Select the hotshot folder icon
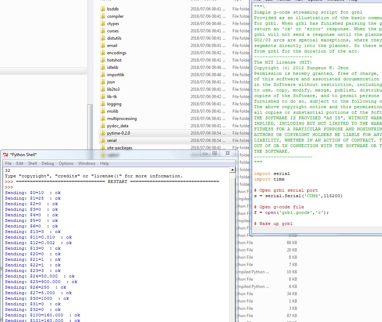 point(103,60)
